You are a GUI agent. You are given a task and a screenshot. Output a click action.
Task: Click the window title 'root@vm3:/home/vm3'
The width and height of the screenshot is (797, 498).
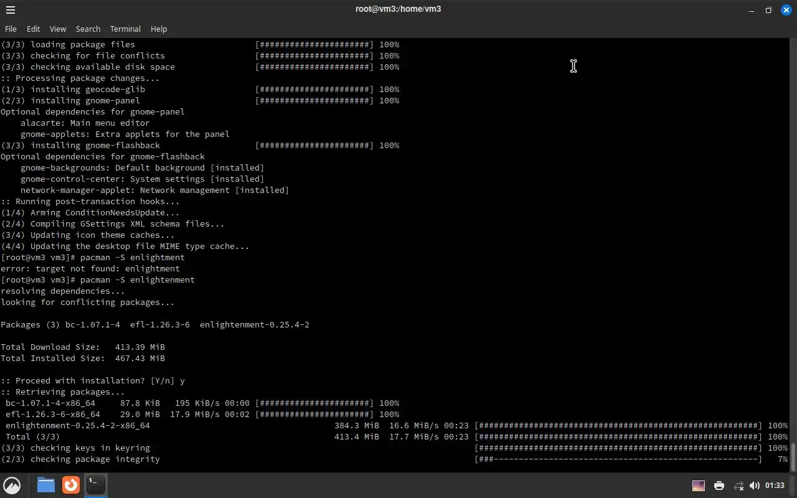[398, 9]
